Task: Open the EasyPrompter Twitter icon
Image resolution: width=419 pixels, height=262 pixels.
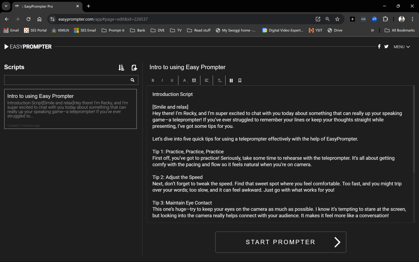Action: point(386,46)
